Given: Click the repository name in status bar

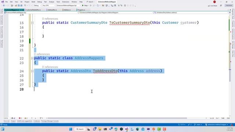Looking at the screenshot, I should 217,125.
